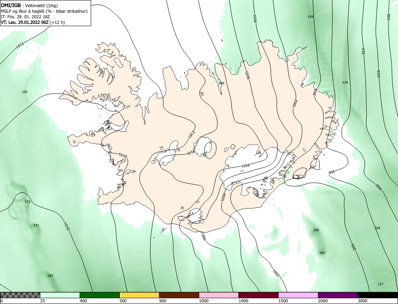Click the legend scale number 25
Image resolution: width=398 pixels, height=304 pixels.
coord(43,301)
